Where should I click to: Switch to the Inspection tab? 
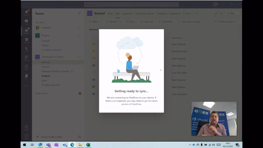[127, 14]
